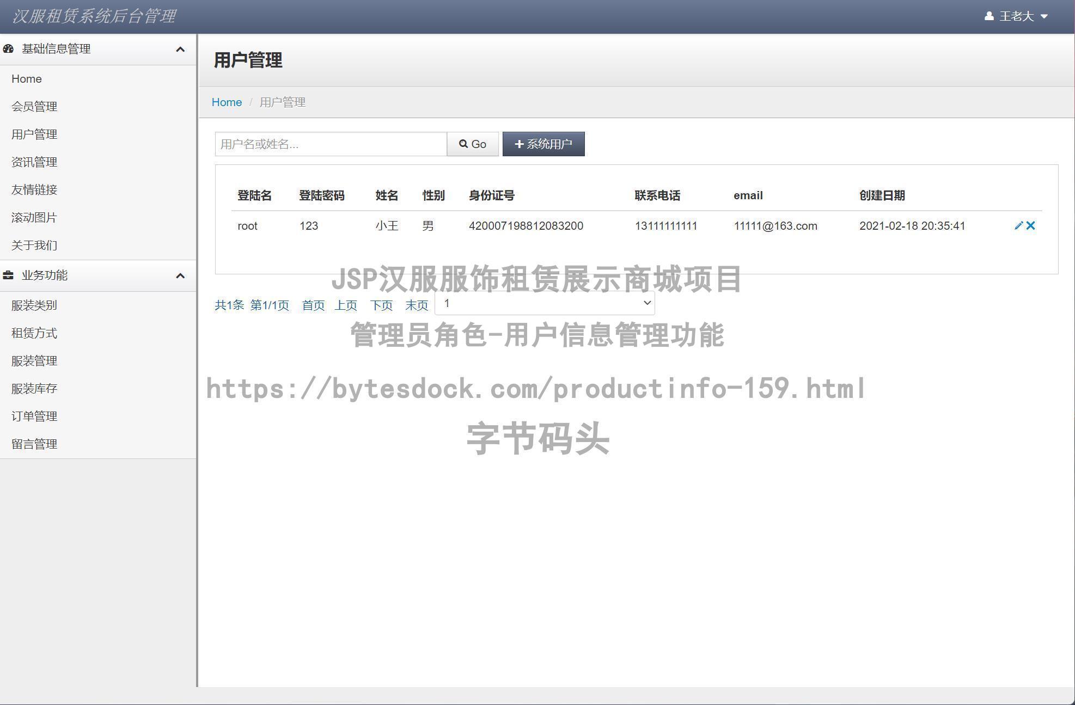Click the date cell 2021-02-18 20:35:41
Image resolution: width=1075 pixels, height=705 pixels.
pos(912,226)
